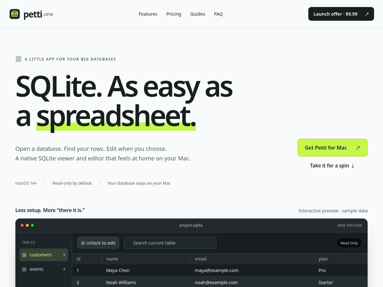The width and height of the screenshot is (383, 287).
Task: Select the Starter plan cell
Action: [341, 282]
